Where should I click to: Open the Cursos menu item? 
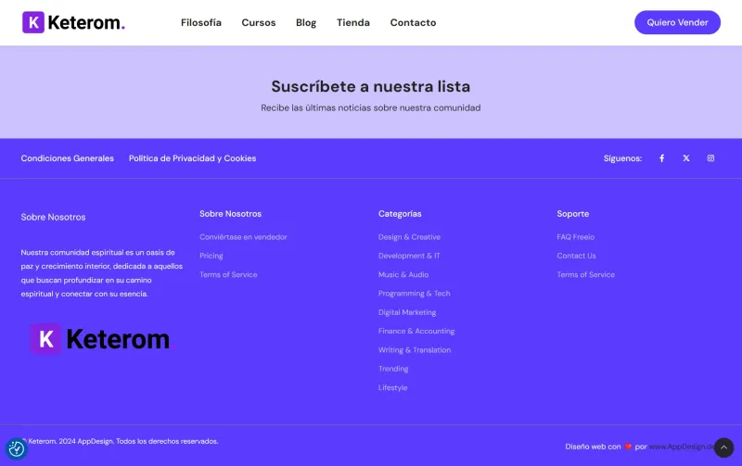pos(259,22)
